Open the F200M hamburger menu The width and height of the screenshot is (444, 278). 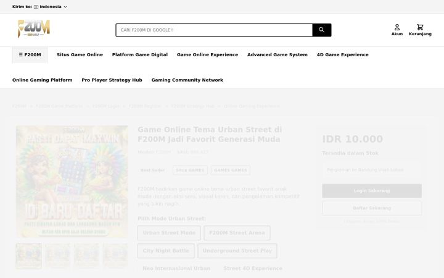30,55
